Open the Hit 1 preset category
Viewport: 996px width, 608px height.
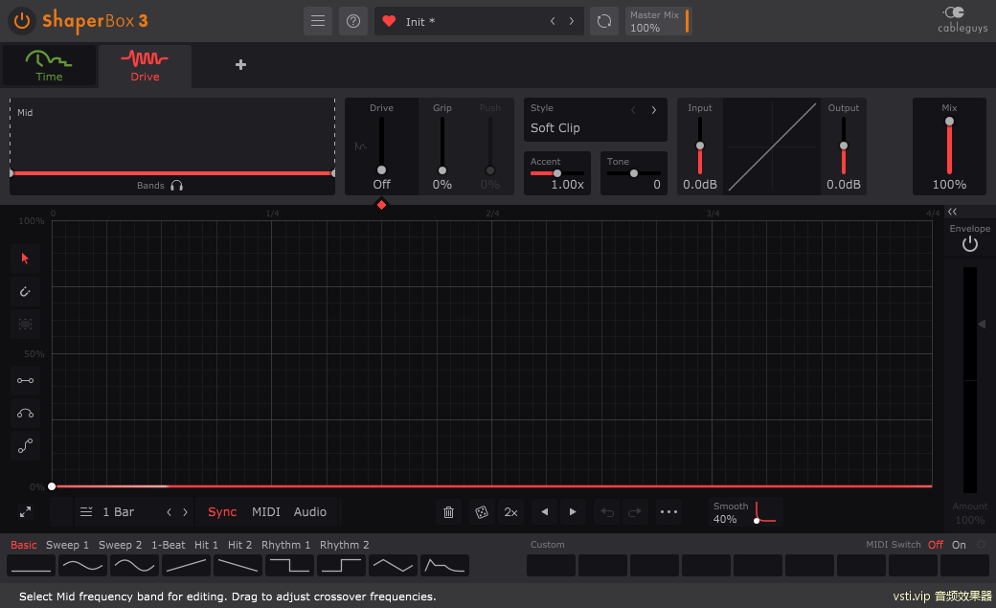206,545
